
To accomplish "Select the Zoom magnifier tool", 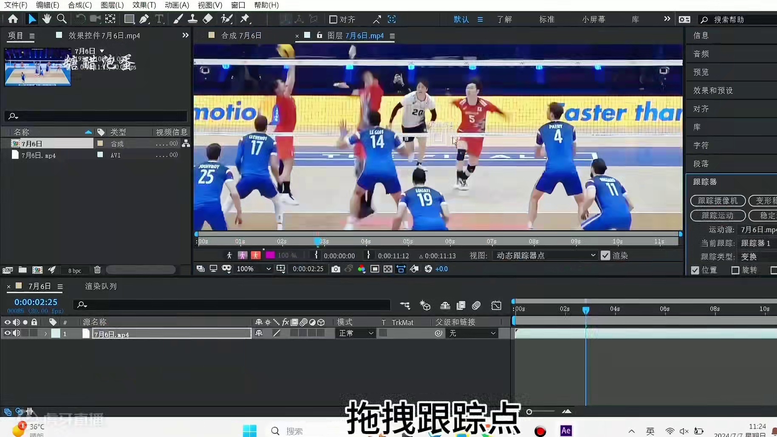I will click(x=62, y=19).
